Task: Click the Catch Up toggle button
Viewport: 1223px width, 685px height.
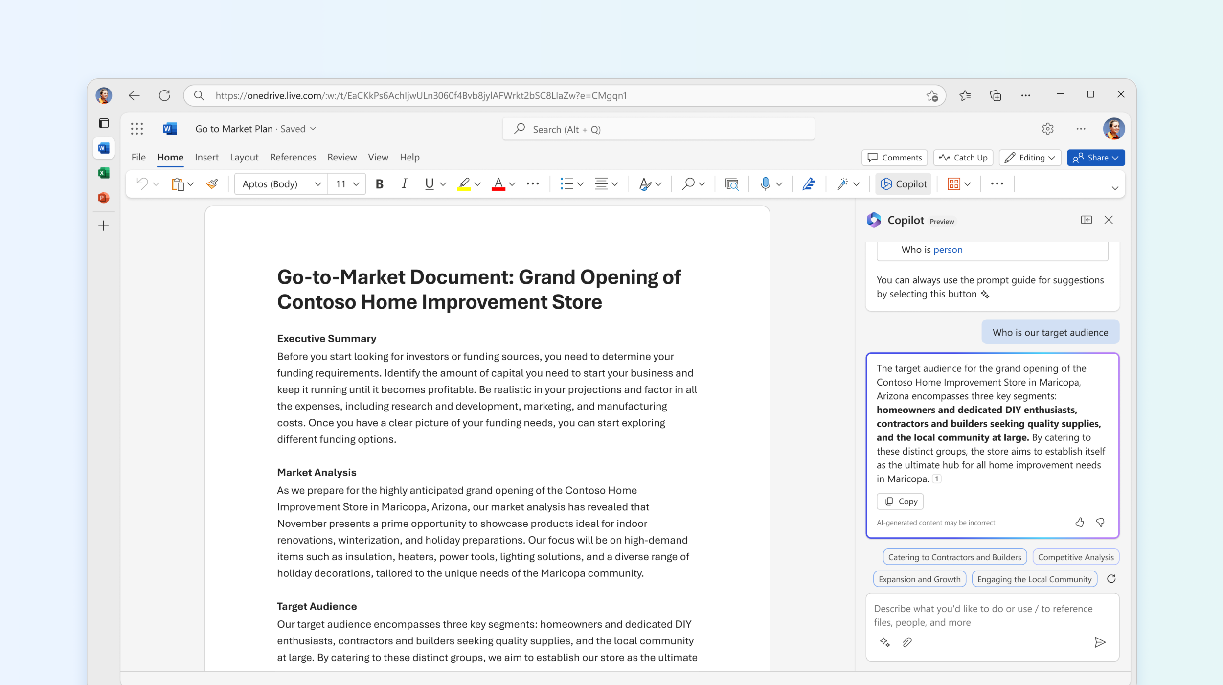Action: point(964,157)
